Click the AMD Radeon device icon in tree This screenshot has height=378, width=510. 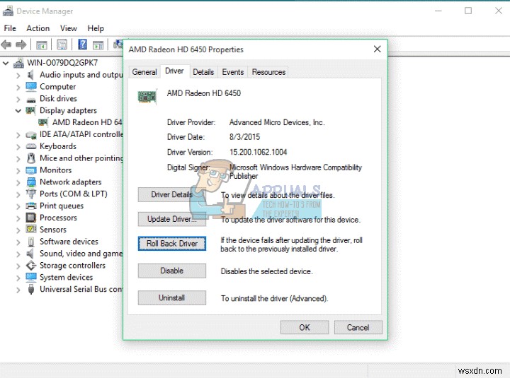[44, 122]
